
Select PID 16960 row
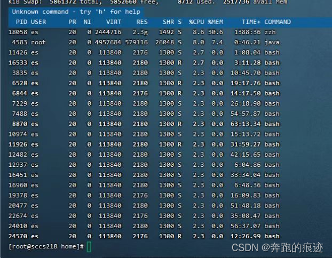[x=144, y=186]
